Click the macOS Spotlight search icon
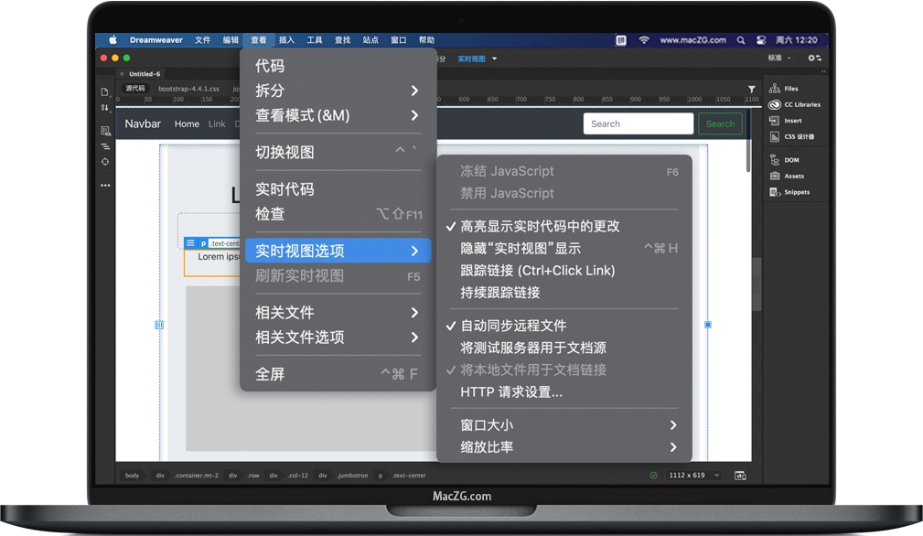Viewport: 923px width, 536px height. pos(741,40)
